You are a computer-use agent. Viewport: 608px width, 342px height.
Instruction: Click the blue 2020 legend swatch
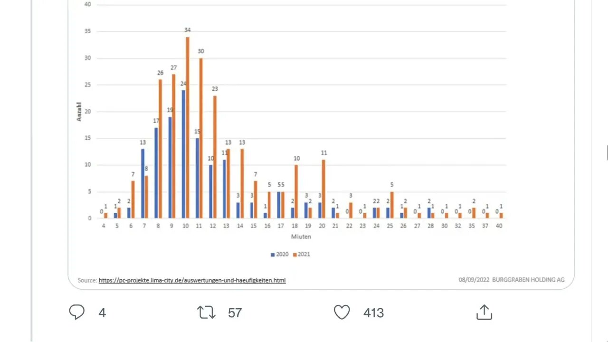pos(273,255)
